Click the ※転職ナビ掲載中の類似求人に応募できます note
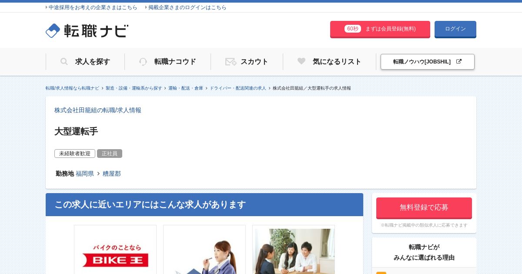The height and width of the screenshot is (274, 522). (424, 225)
